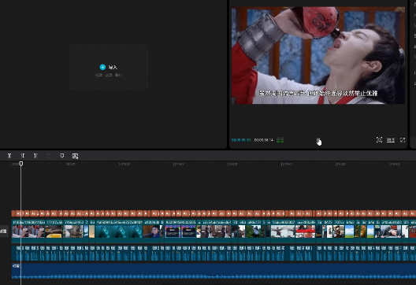416x285 pixels.
Task: Select the white-background martial arts pose clip
Action: pos(283,231)
